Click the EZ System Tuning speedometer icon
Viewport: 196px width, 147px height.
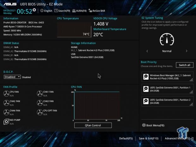point(167,39)
